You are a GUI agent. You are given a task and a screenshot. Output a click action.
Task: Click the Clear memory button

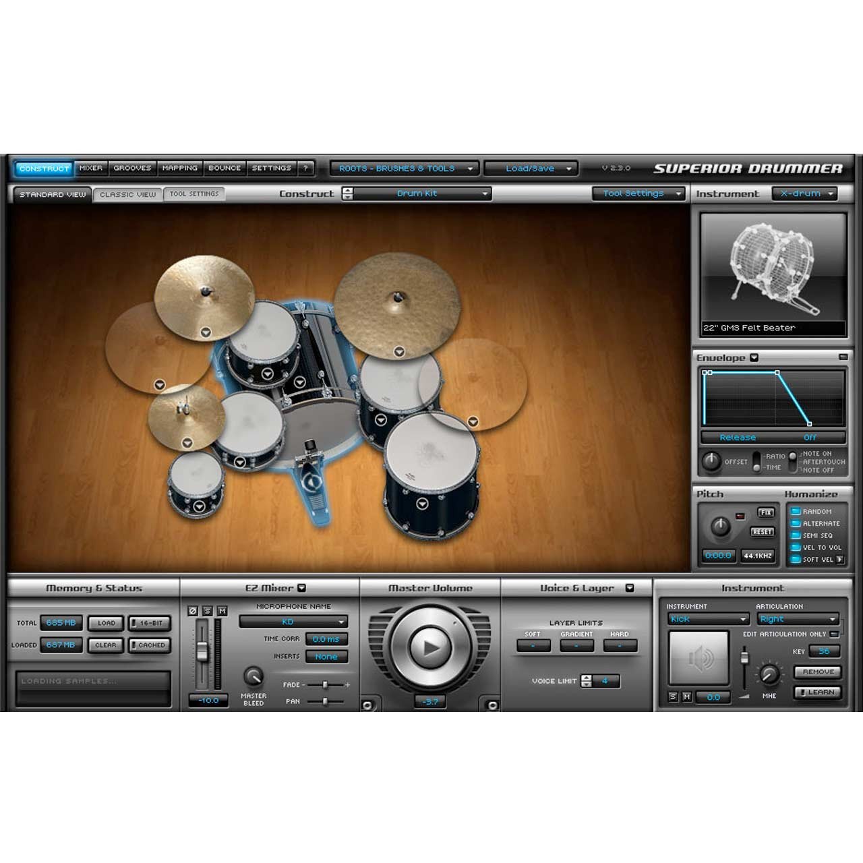pyautogui.click(x=106, y=645)
